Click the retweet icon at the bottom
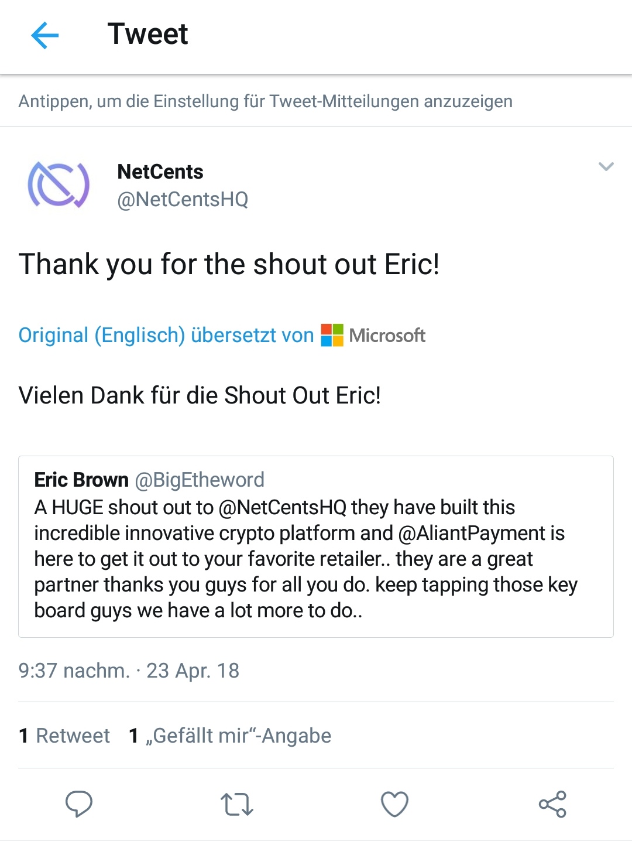The height and width of the screenshot is (841, 632). [x=237, y=804]
